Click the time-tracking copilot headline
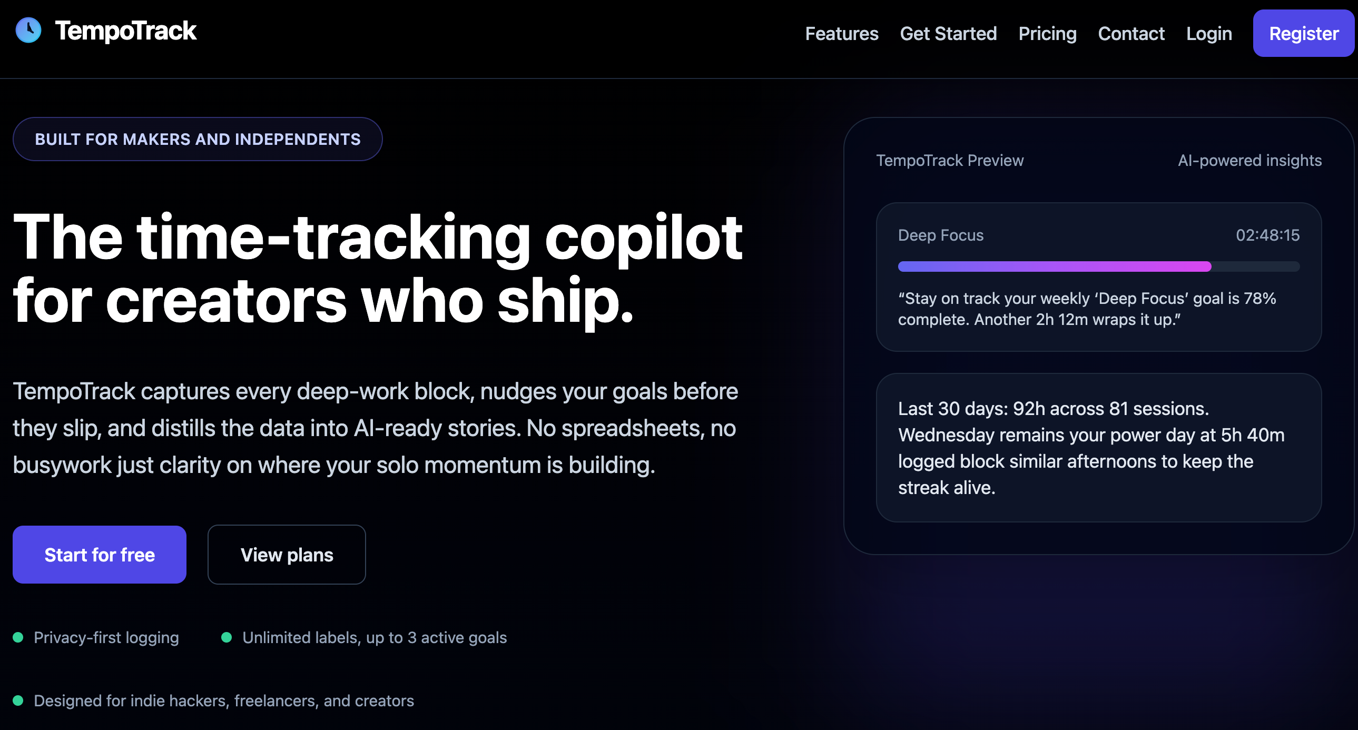 click(x=378, y=268)
